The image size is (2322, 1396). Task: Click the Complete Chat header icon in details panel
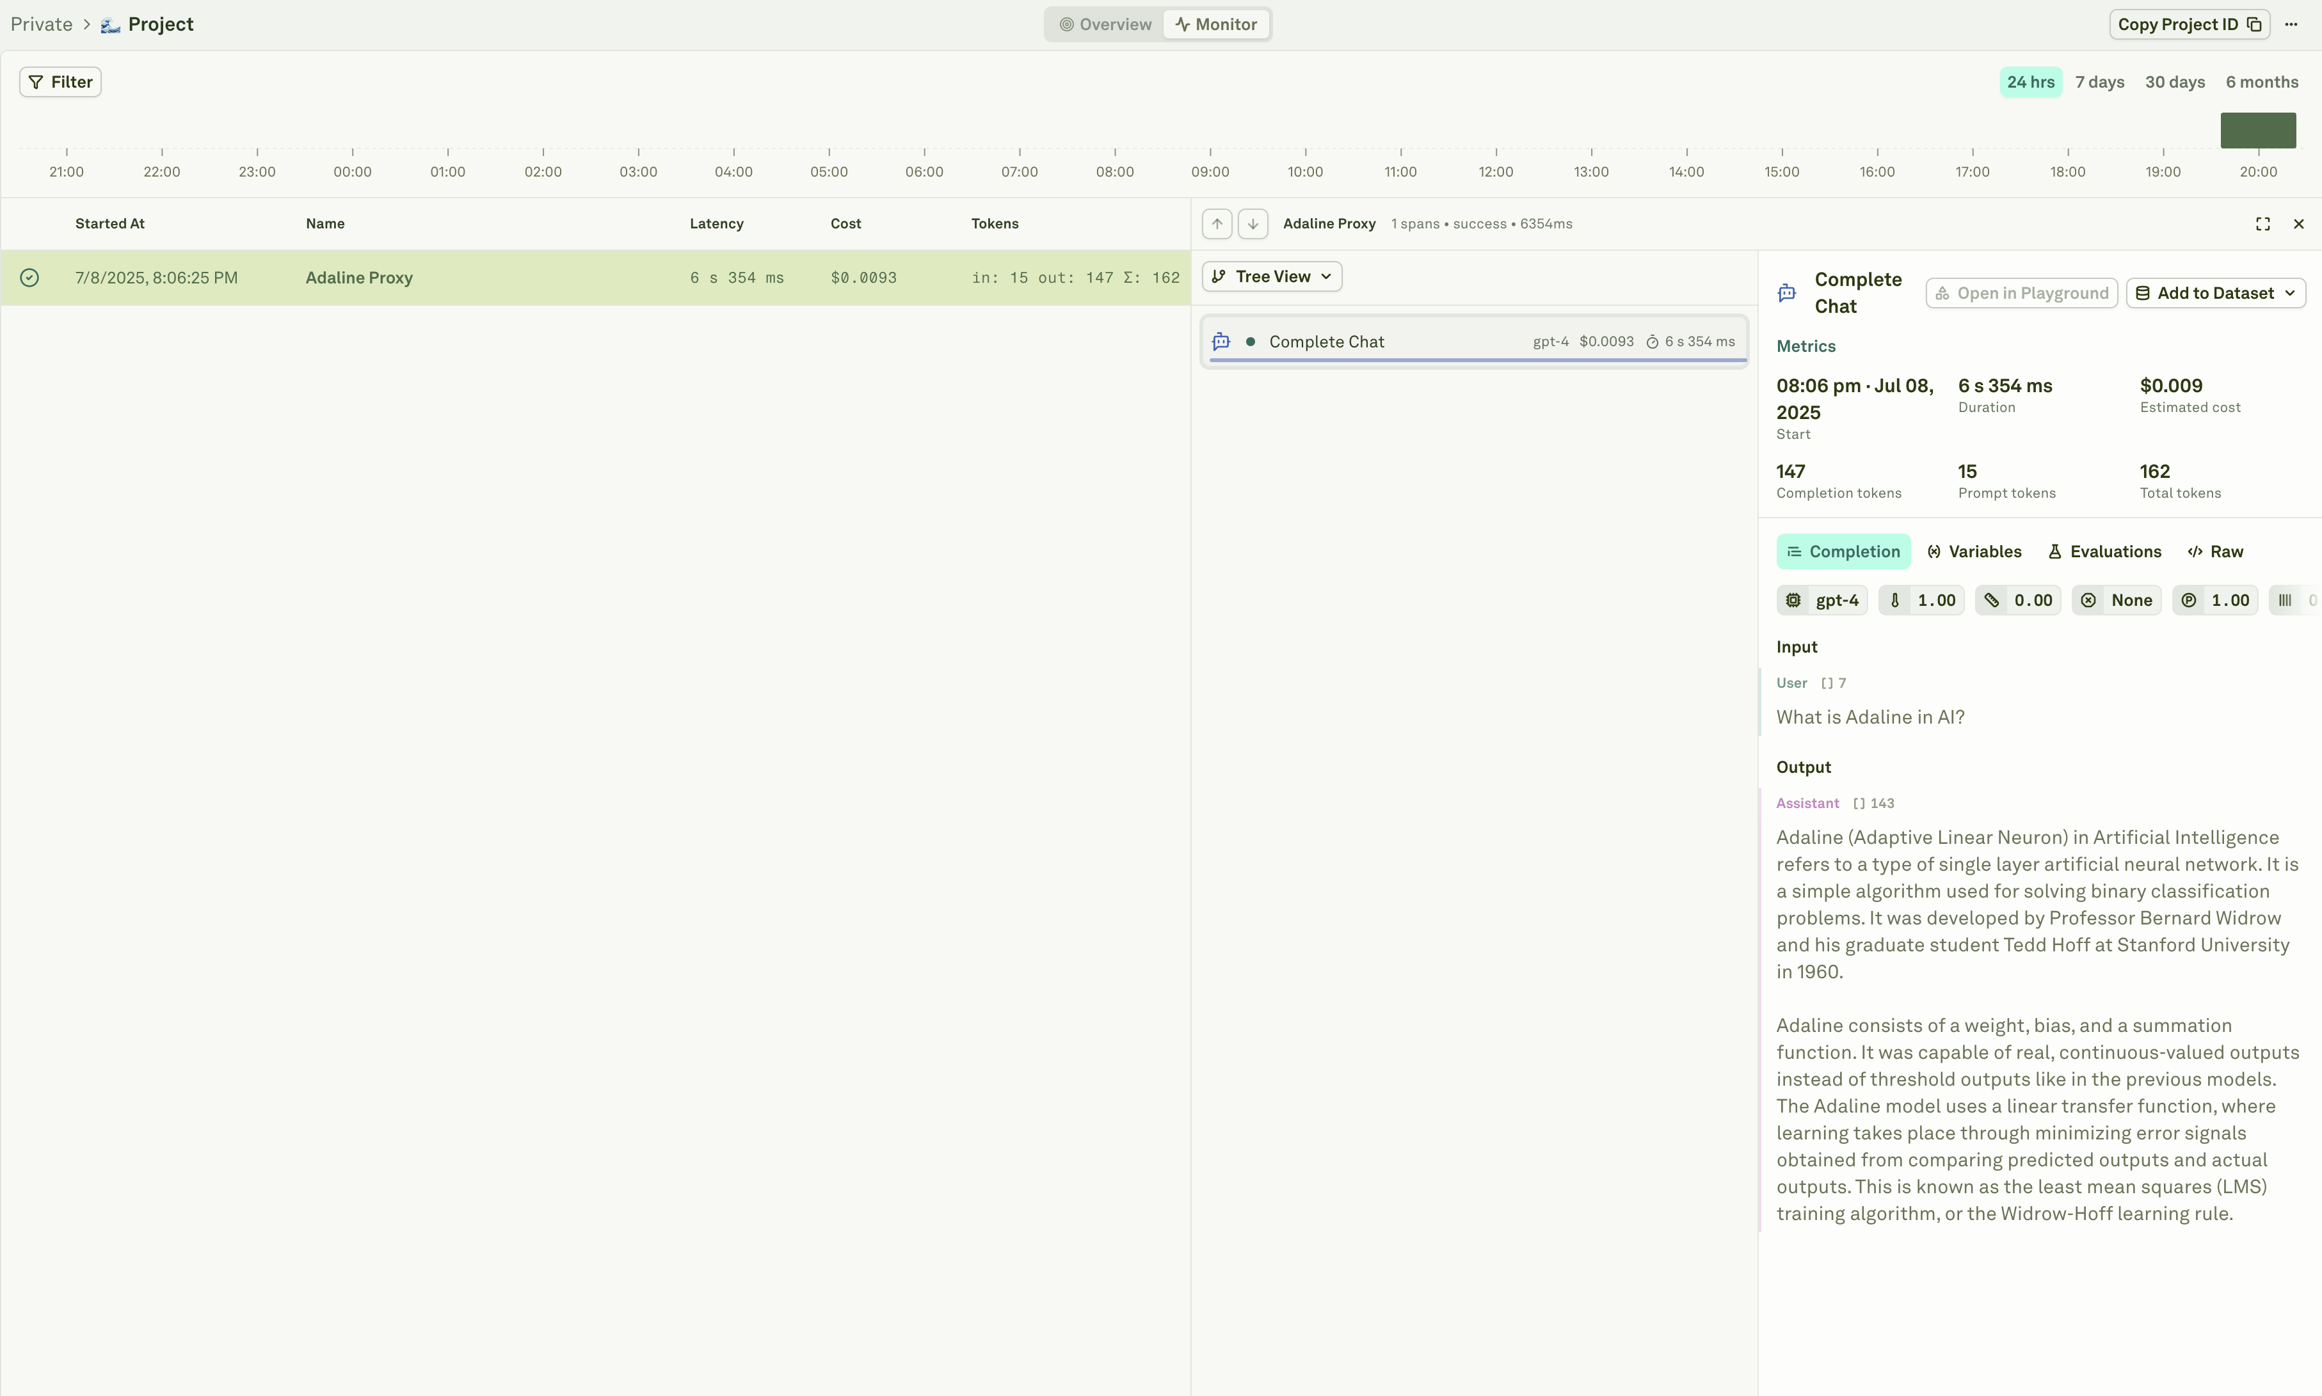(1787, 294)
